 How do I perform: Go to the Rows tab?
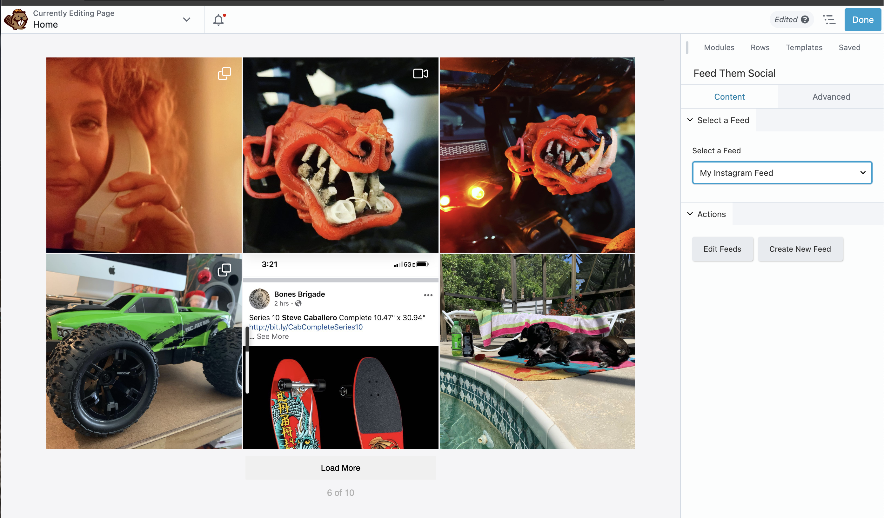coord(760,47)
